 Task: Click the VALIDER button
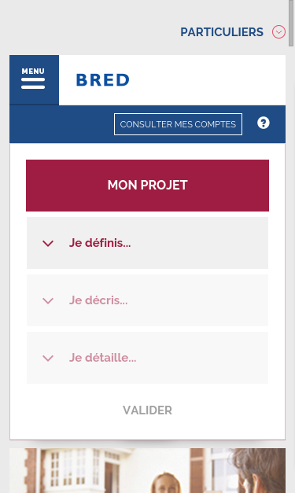(147, 410)
